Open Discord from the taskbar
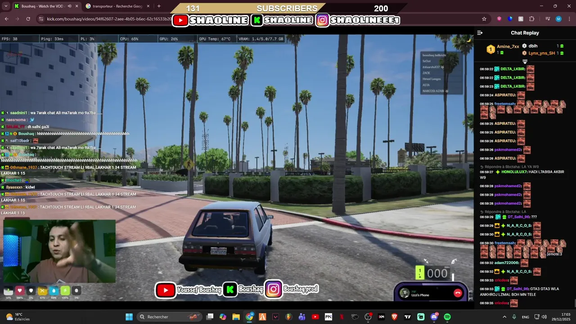The height and width of the screenshot is (324, 576). pos(434,317)
